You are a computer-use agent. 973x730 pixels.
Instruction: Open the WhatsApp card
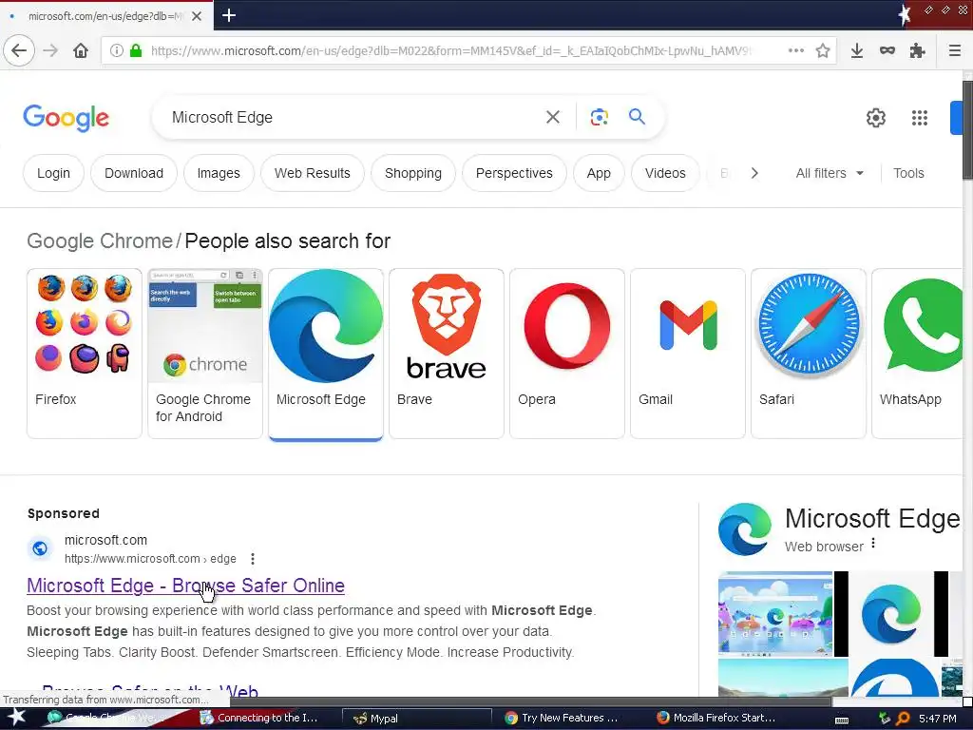point(917,354)
